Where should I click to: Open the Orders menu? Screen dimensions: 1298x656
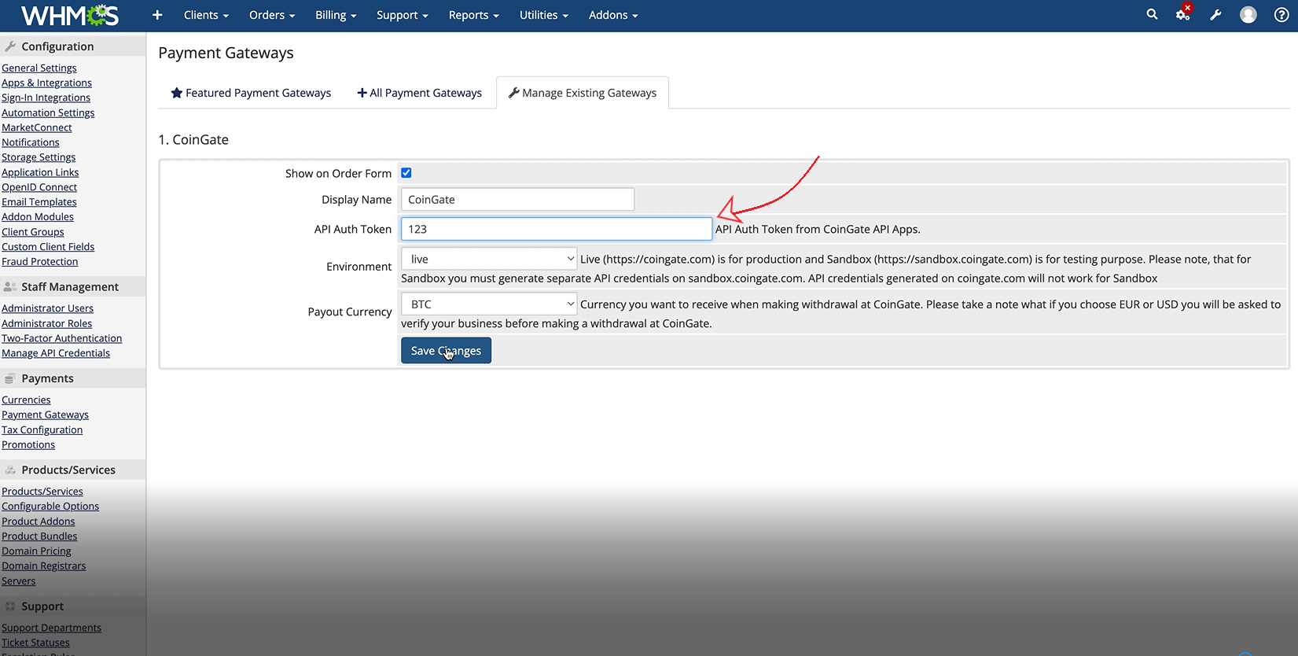tap(272, 15)
